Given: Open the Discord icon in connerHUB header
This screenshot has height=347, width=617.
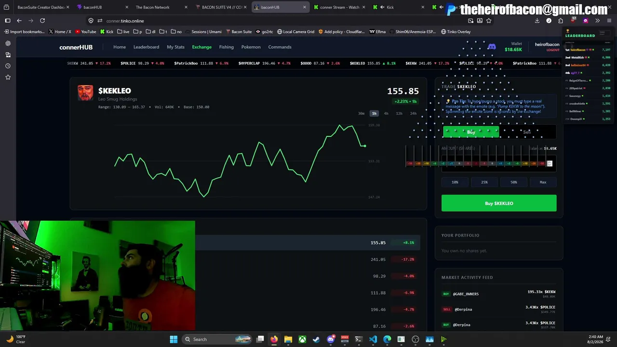Looking at the screenshot, I should pyautogui.click(x=492, y=47).
